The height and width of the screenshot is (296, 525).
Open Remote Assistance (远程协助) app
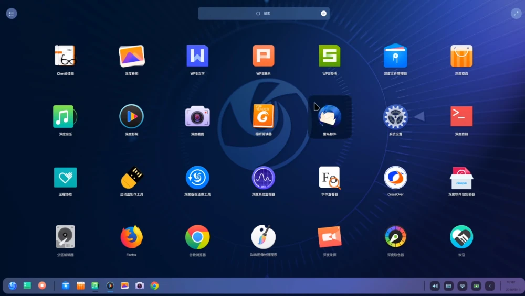65,178
